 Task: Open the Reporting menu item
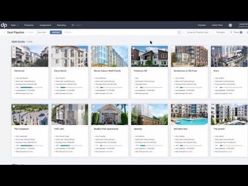(x=61, y=25)
